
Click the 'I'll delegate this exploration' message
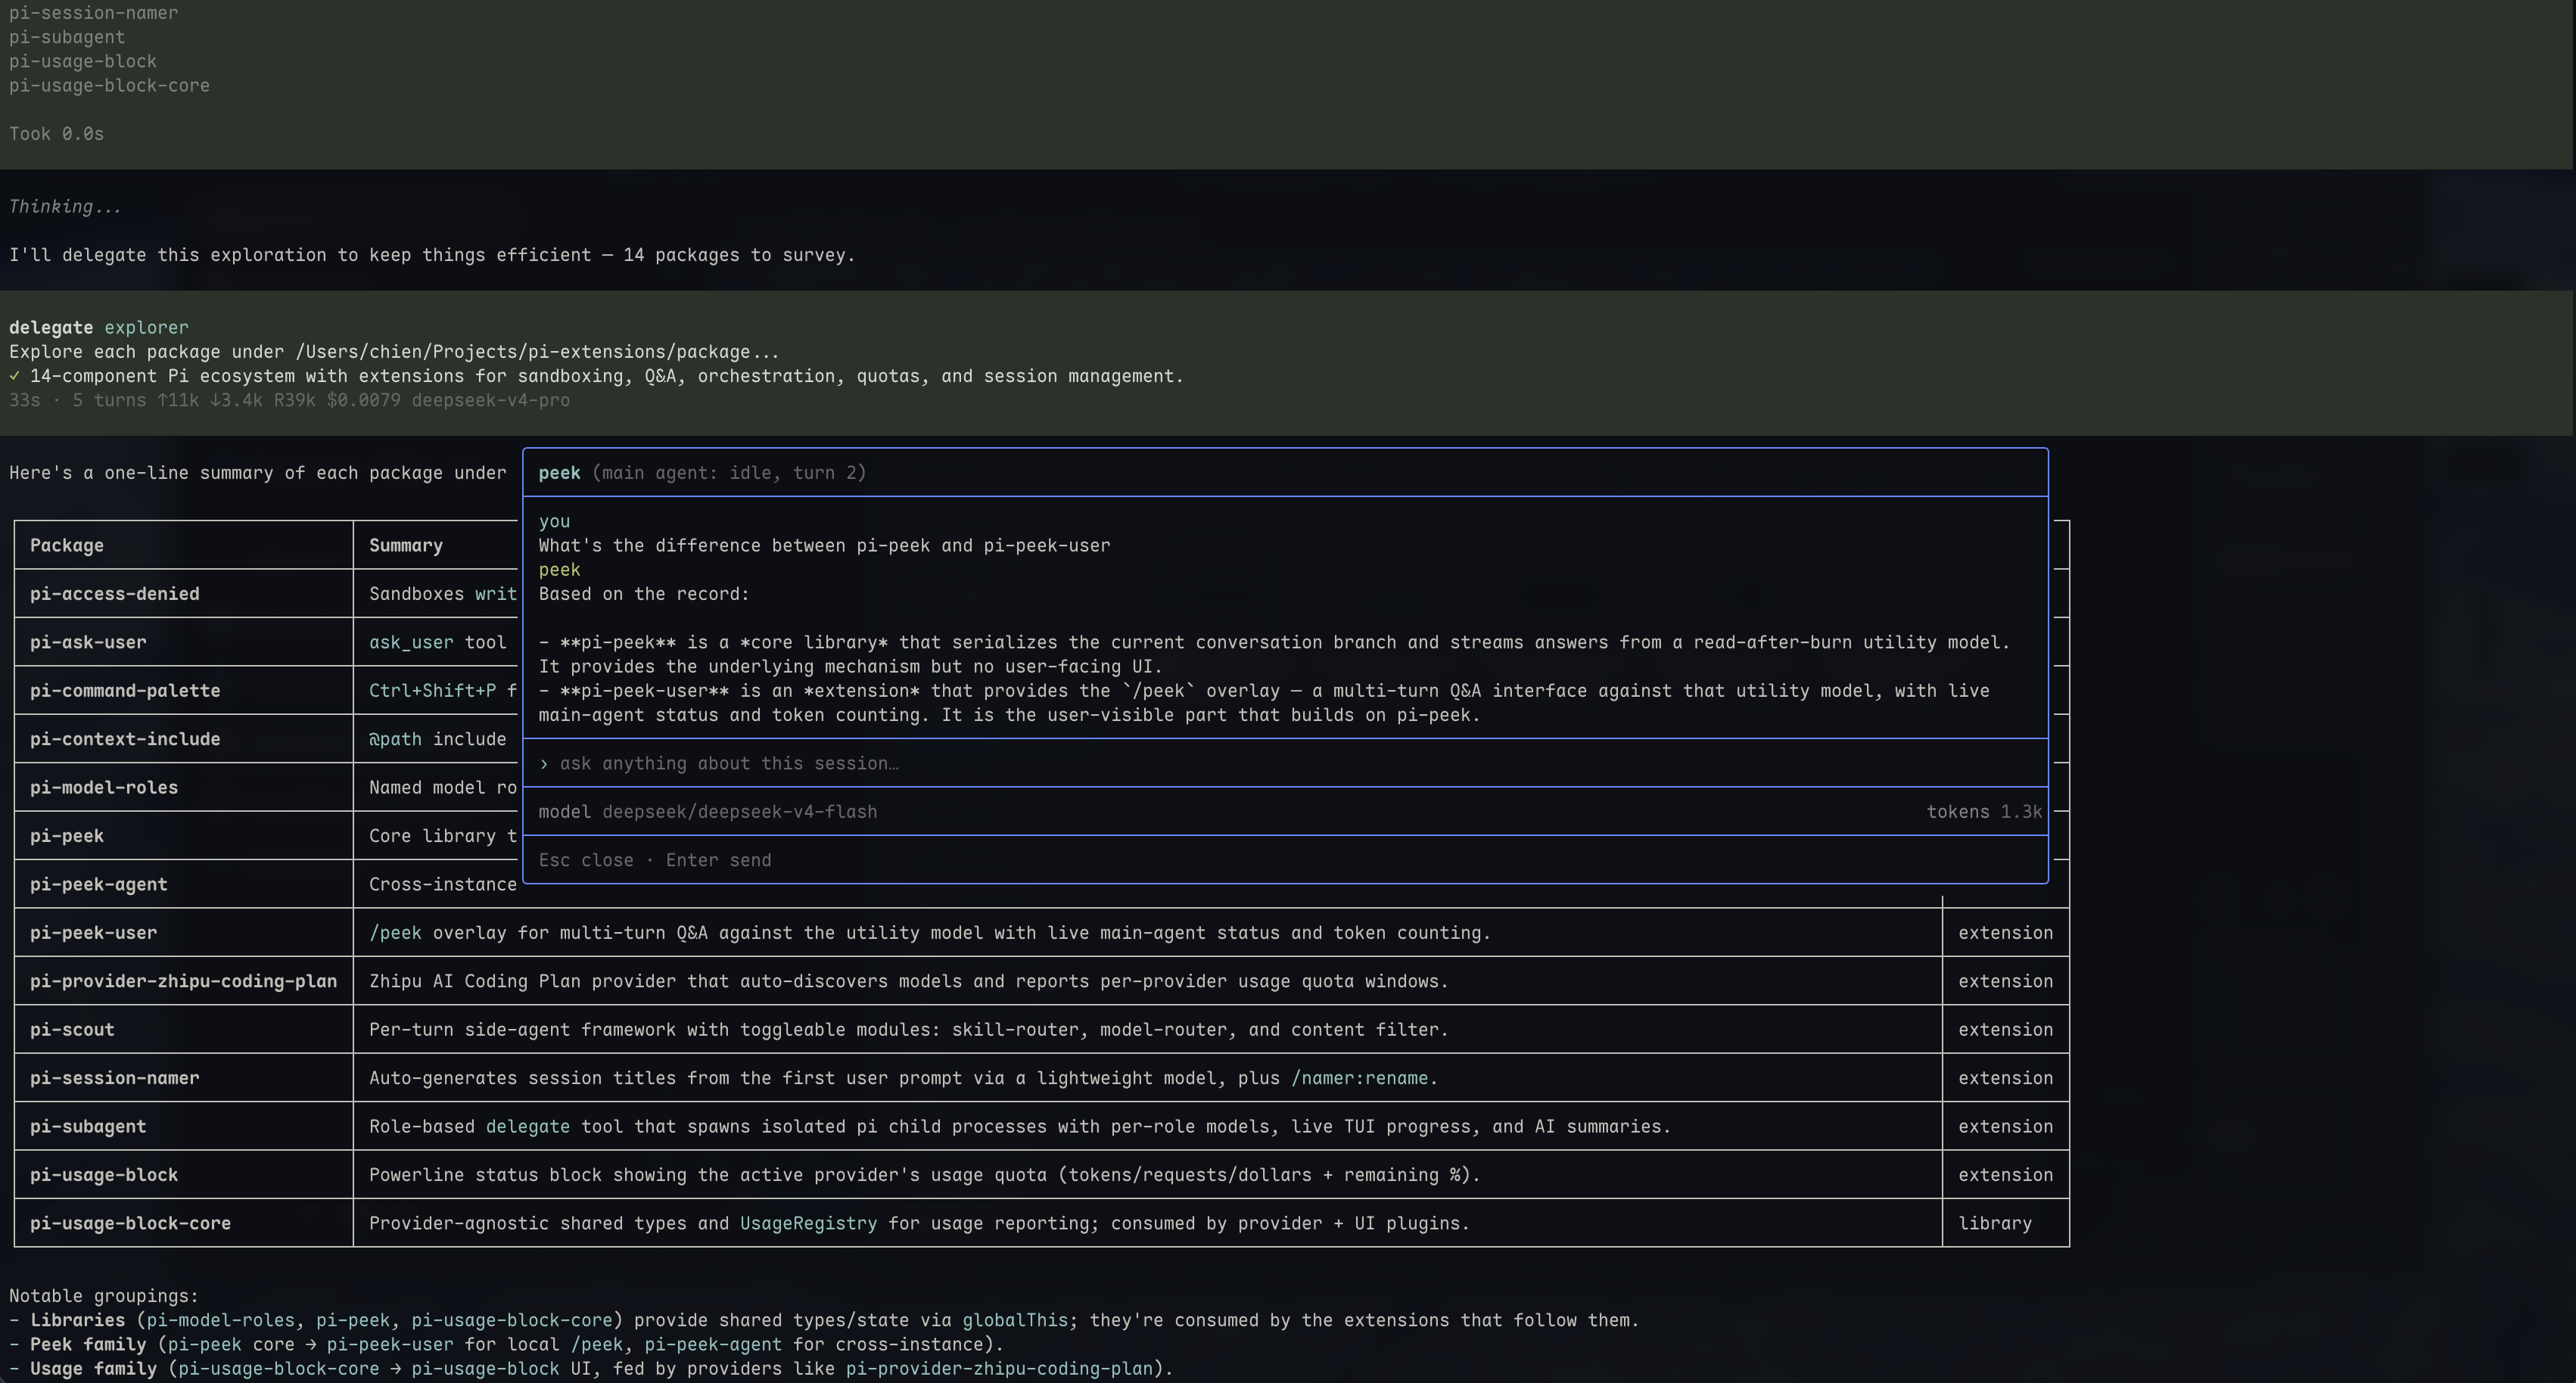432,255
